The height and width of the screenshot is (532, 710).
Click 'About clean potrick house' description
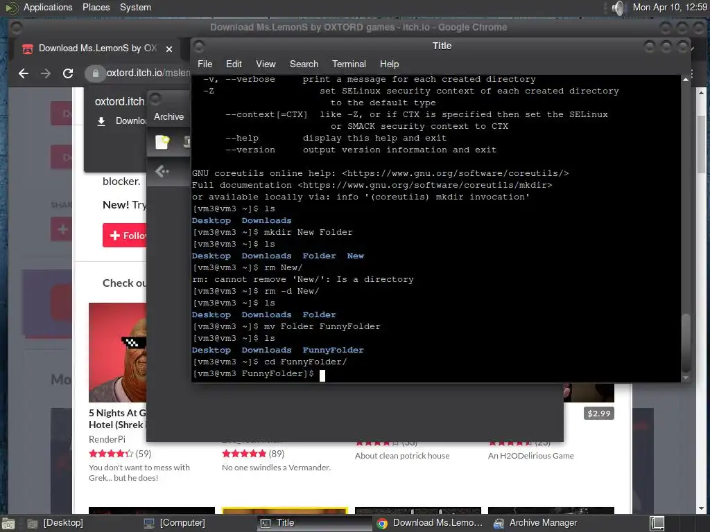pos(402,456)
